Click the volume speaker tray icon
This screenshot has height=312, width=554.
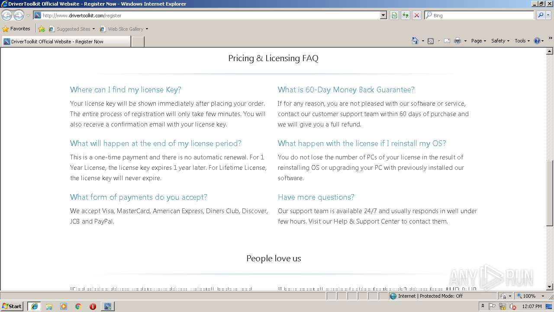512,306
